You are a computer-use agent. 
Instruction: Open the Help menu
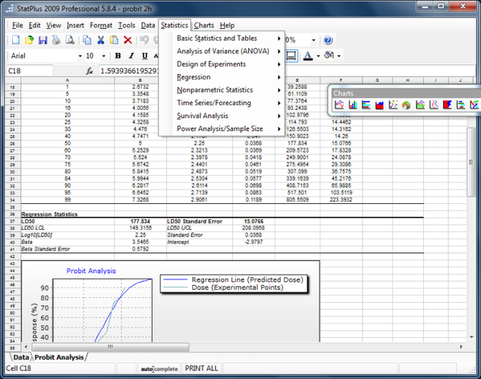coord(227,25)
